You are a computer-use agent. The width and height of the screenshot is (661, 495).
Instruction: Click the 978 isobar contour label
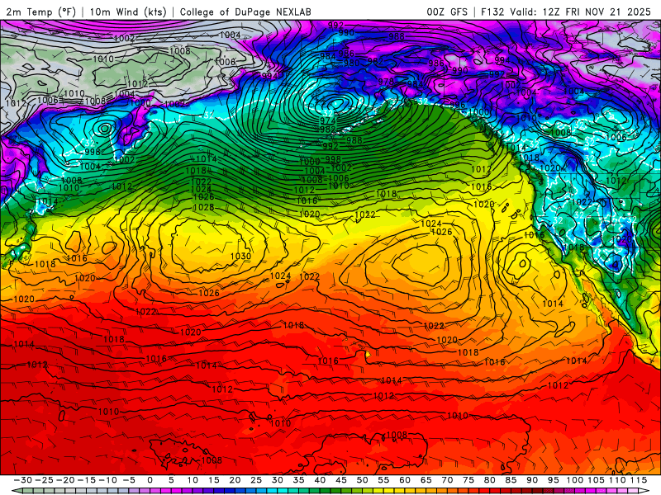[386, 82]
